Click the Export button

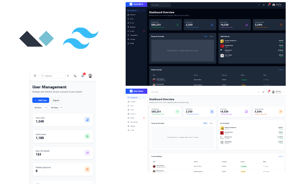pos(56,100)
